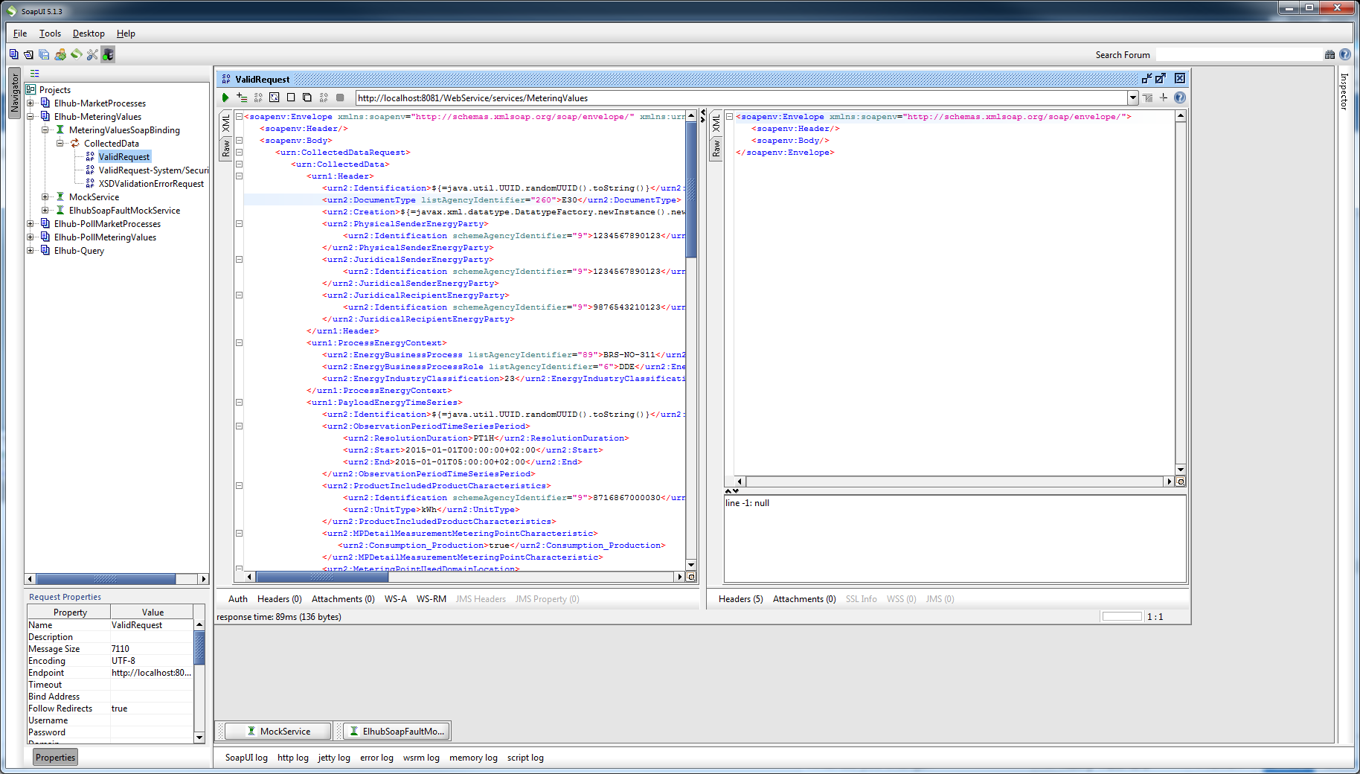Toggle the Properties button at bottom left
Viewport: 1360px width, 774px height.
click(56, 758)
